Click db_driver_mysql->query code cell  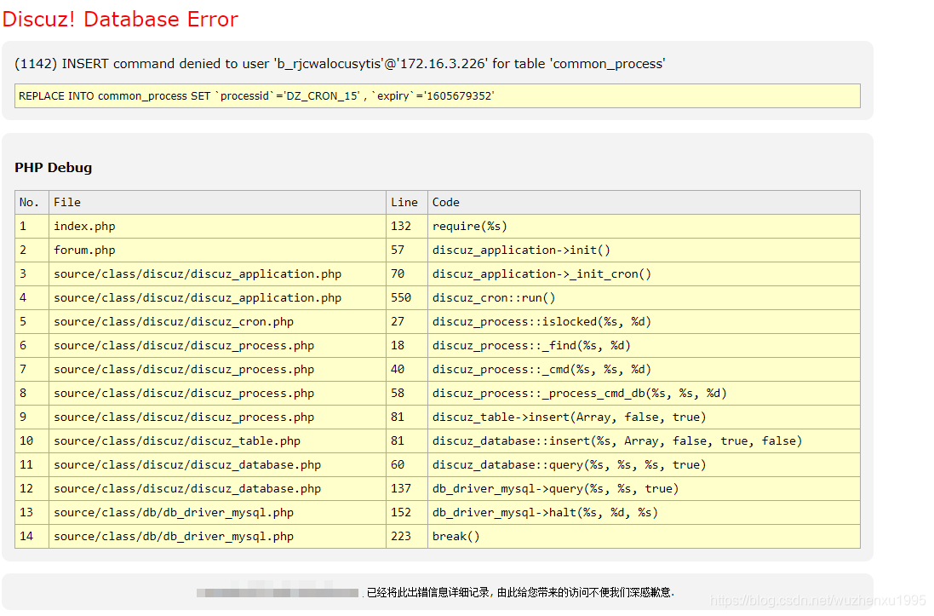click(644, 489)
